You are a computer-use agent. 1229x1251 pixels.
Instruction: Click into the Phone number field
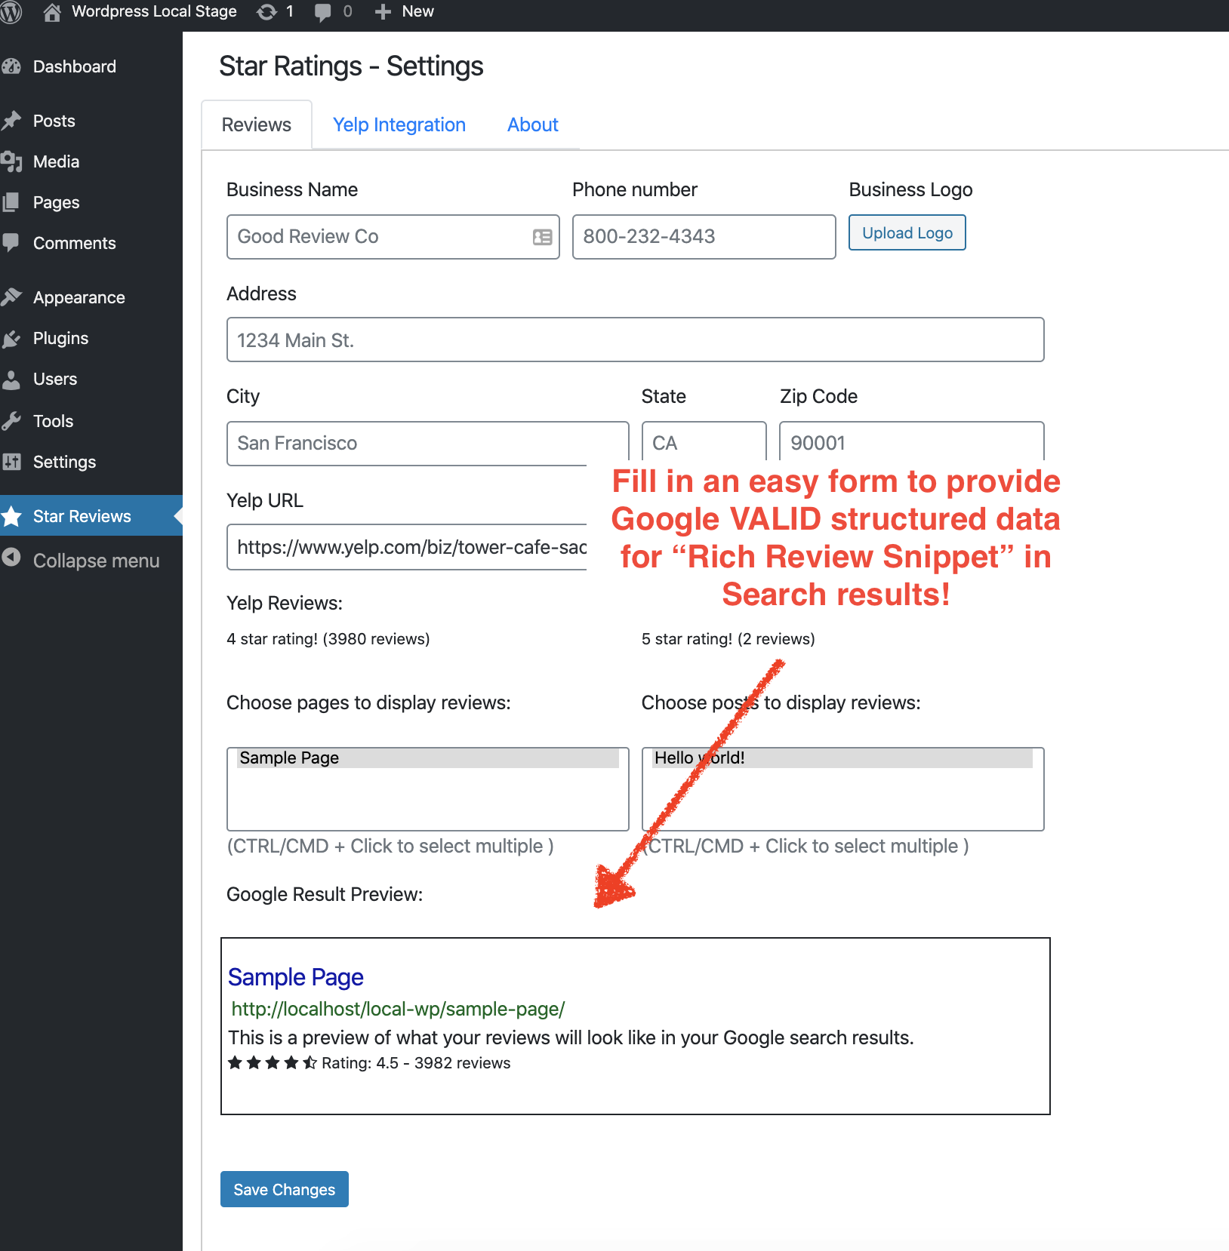pos(704,237)
